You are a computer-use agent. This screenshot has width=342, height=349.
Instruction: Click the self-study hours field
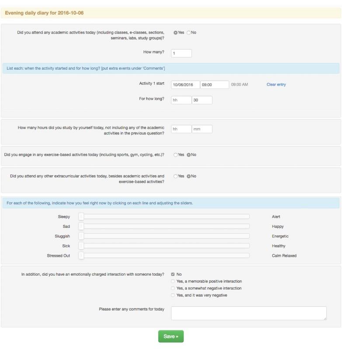[181, 129]
